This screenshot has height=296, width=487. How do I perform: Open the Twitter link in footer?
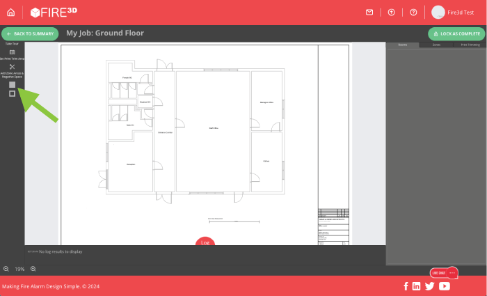[x=429, y=286]
